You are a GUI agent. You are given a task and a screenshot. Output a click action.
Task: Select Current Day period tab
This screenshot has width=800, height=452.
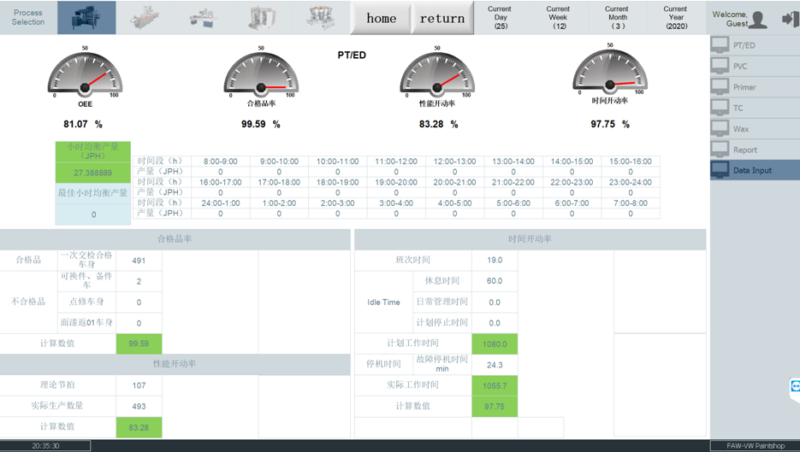[x=501, y=18]
